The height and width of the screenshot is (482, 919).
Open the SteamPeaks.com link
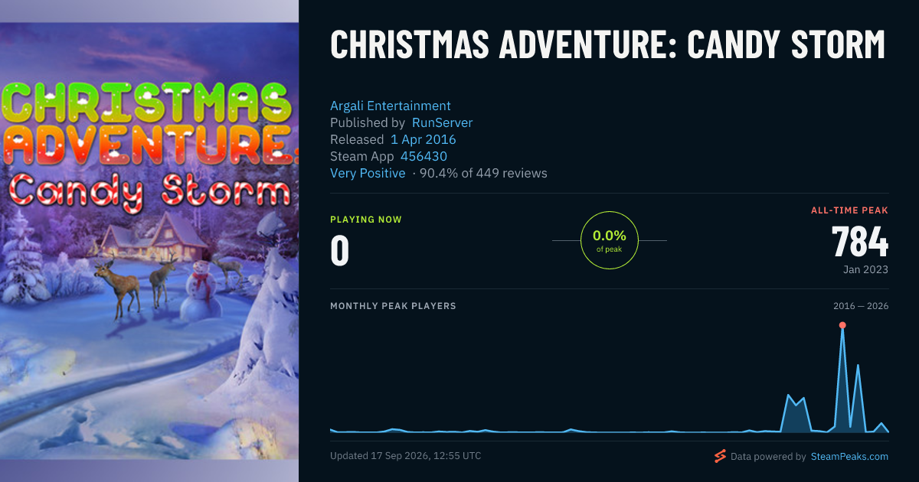849,457
